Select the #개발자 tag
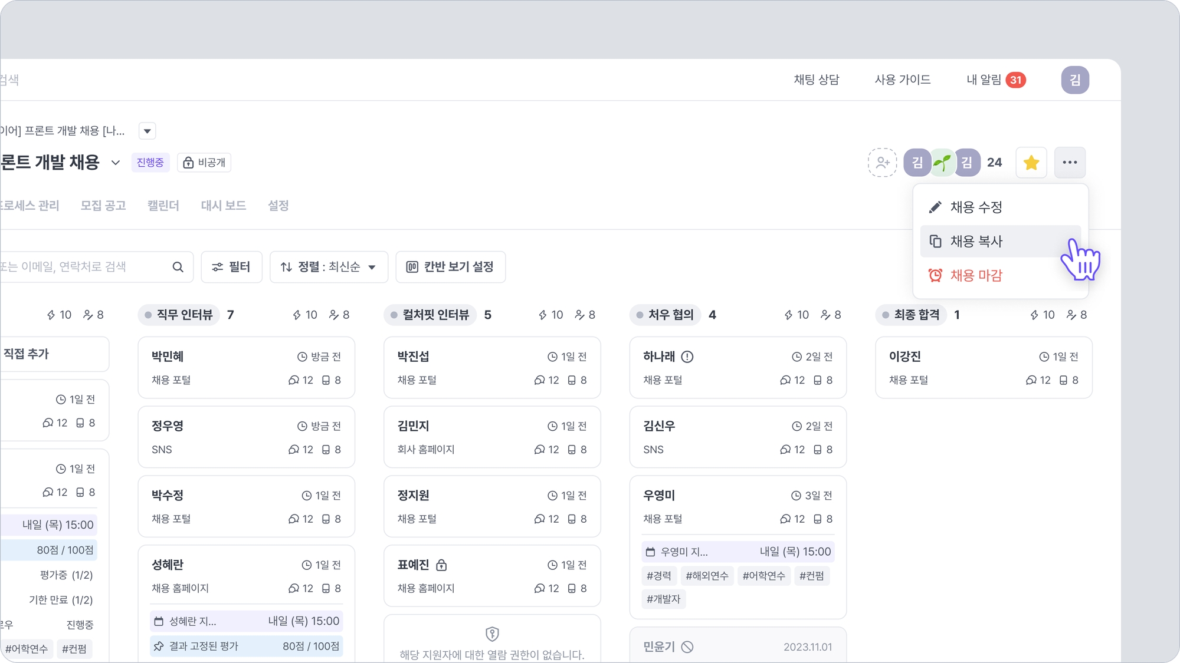 664,599
